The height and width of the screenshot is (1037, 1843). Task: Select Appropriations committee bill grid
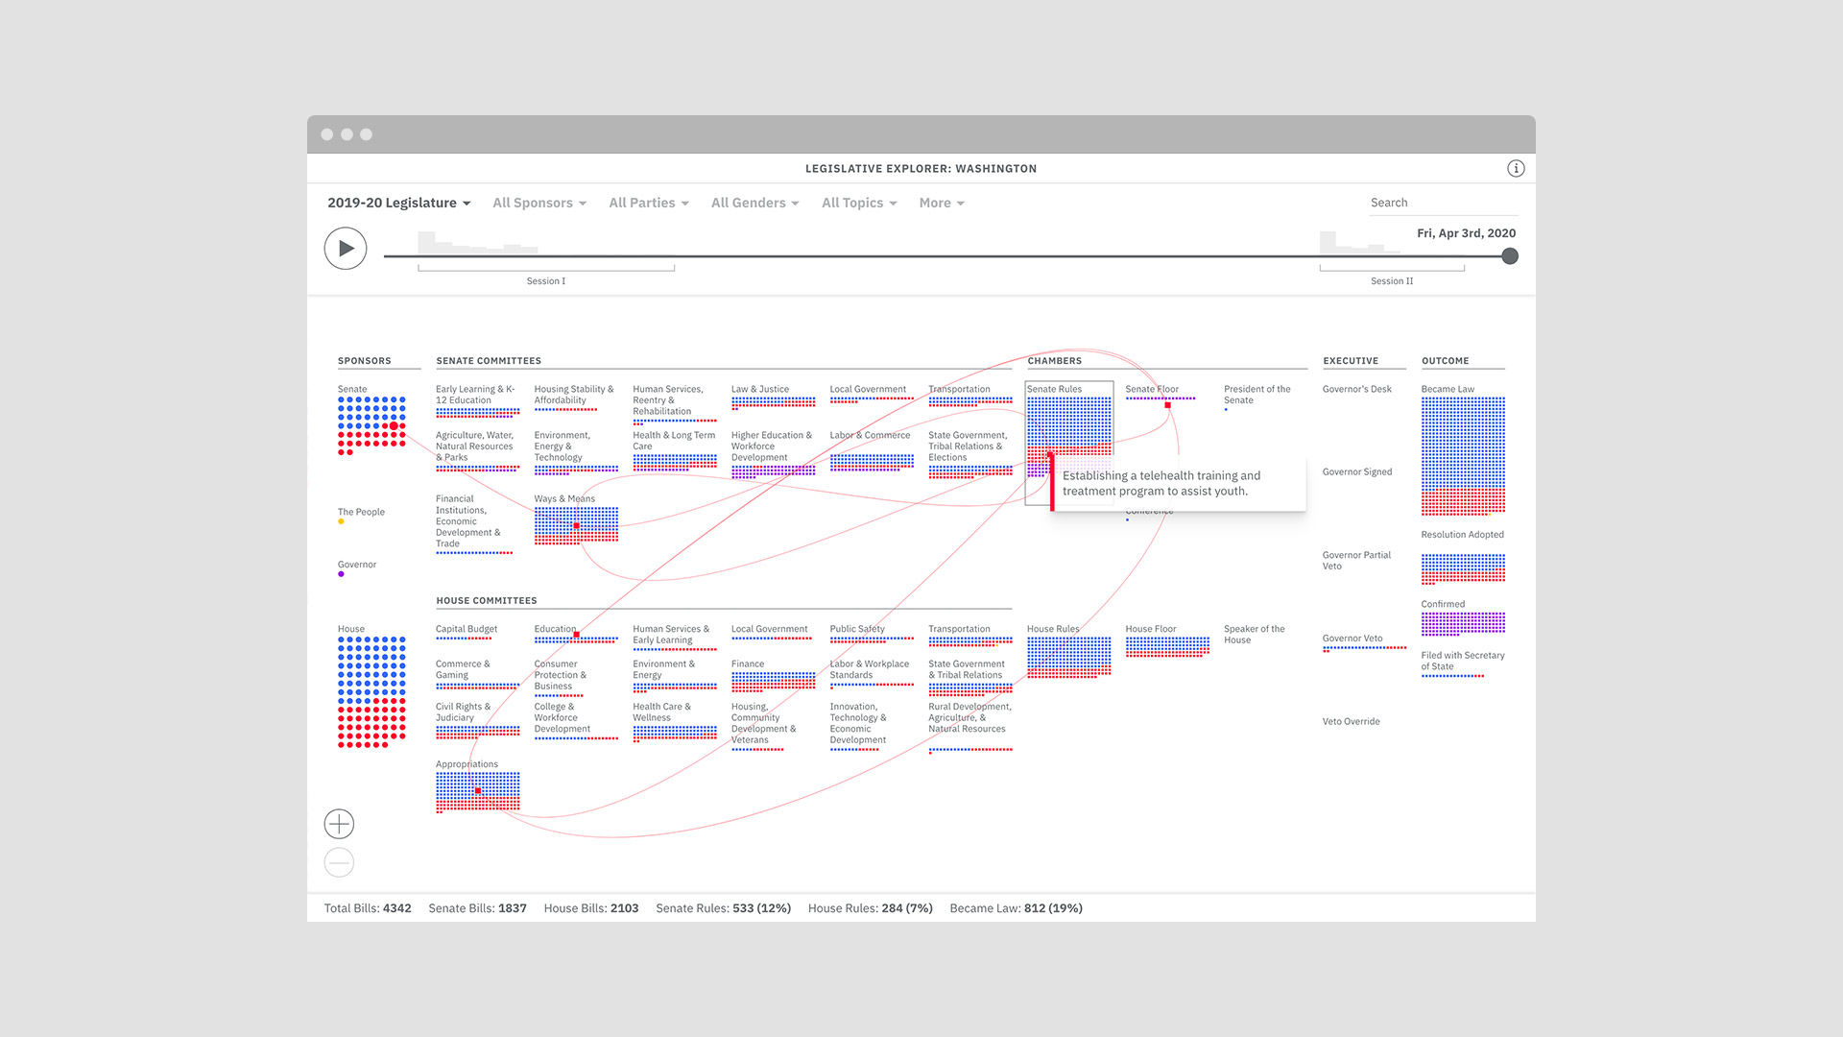coord(477,792)
